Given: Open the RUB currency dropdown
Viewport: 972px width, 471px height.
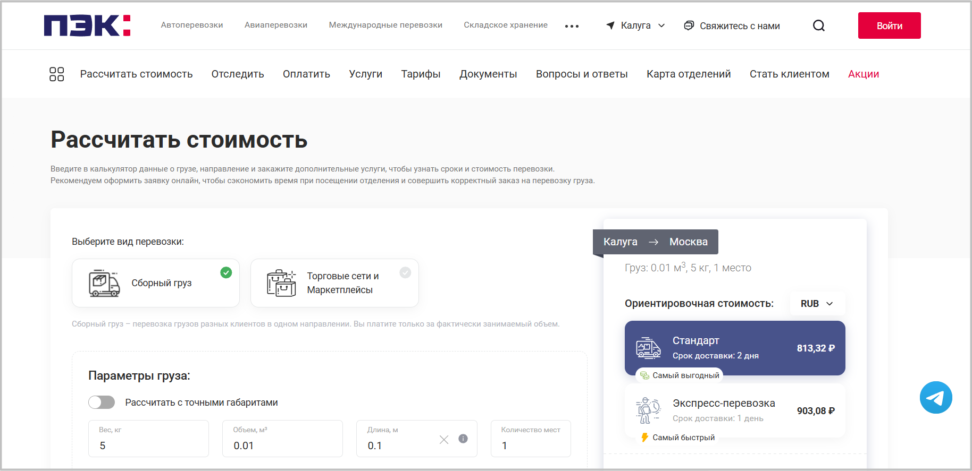Looking at the screenshot, I should pos(817,304).
